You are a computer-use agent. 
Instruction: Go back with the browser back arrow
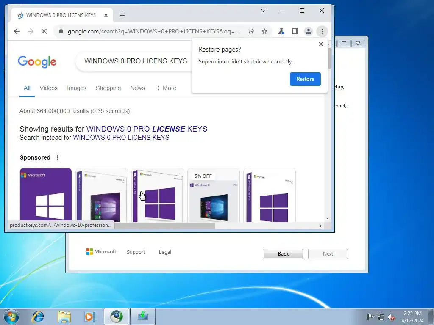pyautogui.click(x=17, y=31)
